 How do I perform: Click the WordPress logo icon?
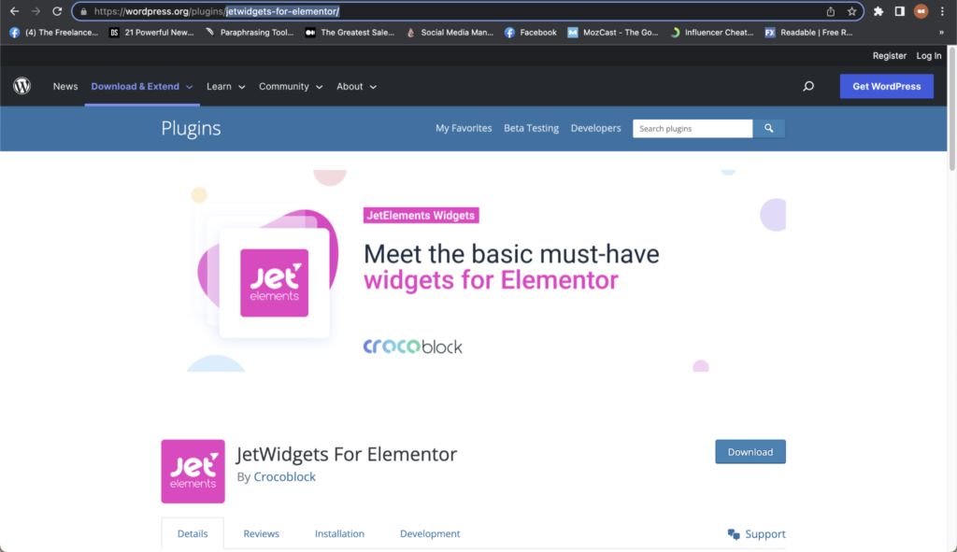pyautogui.click(x=22, y=86)
